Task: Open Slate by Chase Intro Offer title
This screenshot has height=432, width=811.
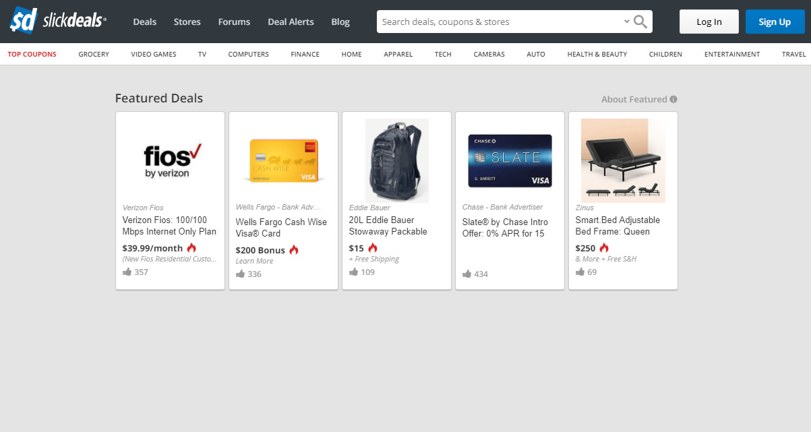Action: coord(506,228)
